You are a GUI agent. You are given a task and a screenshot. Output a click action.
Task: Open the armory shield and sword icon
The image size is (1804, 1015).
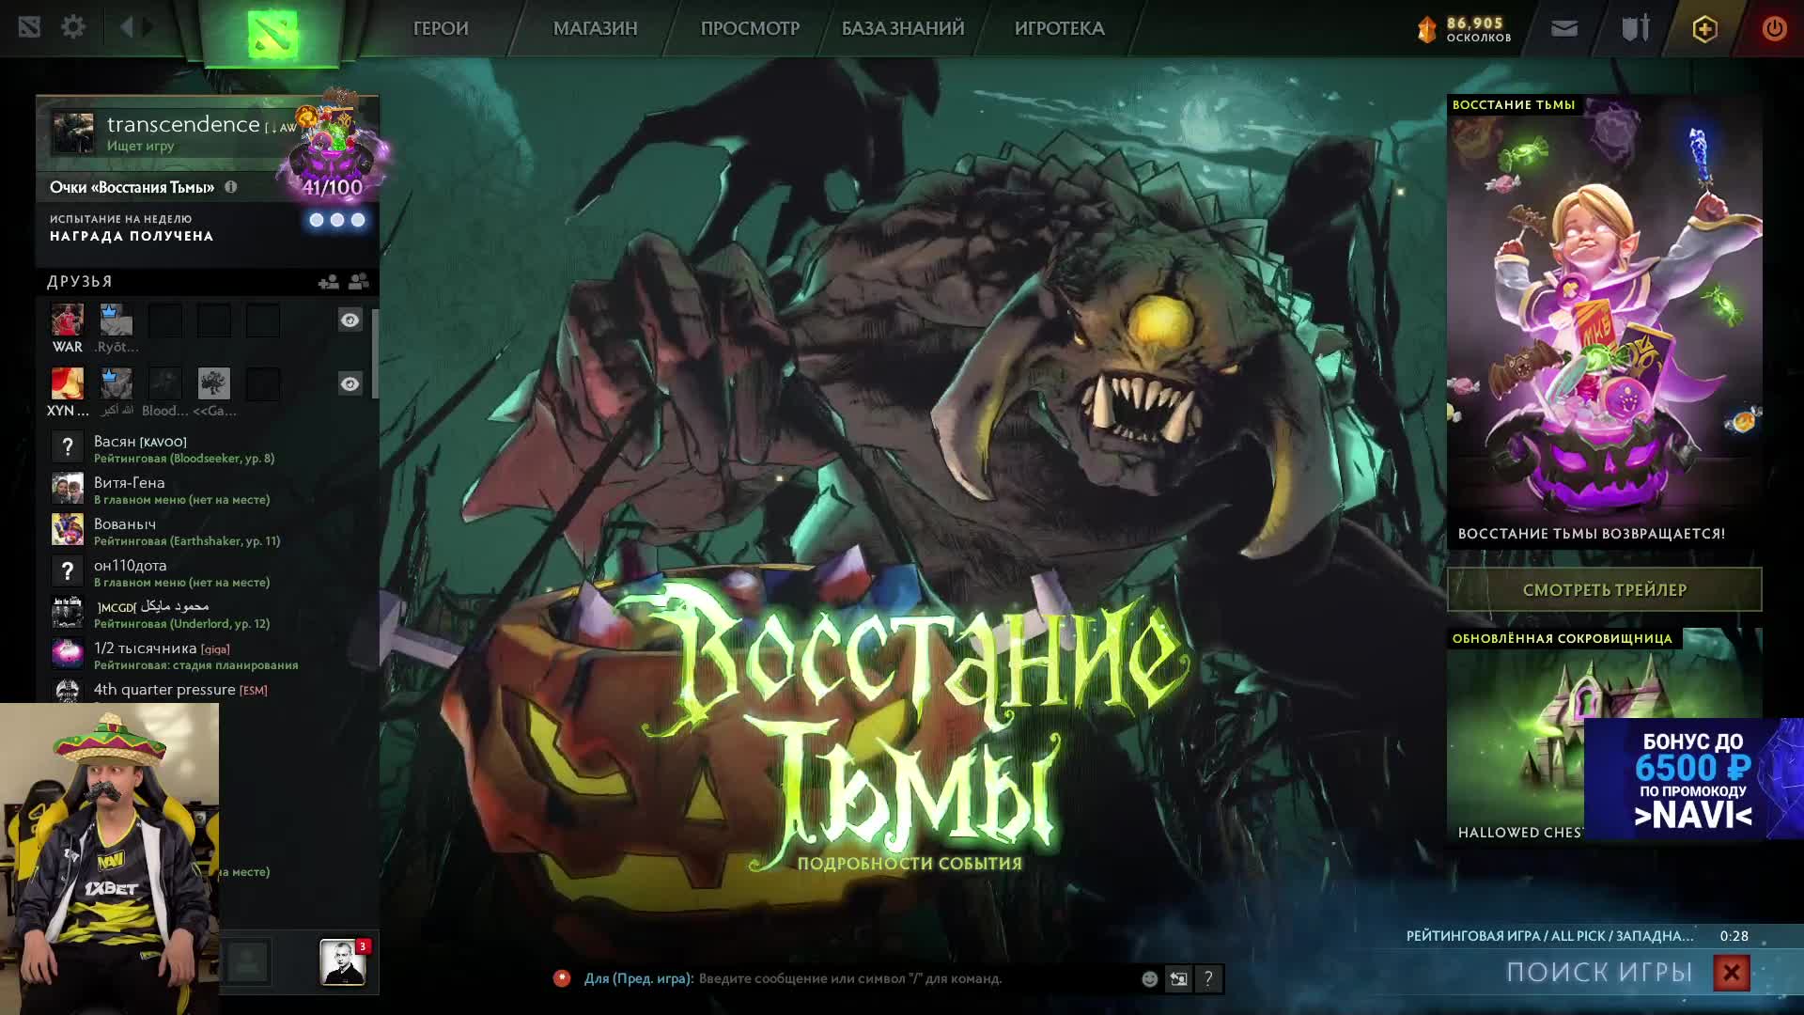point(1635,28)
